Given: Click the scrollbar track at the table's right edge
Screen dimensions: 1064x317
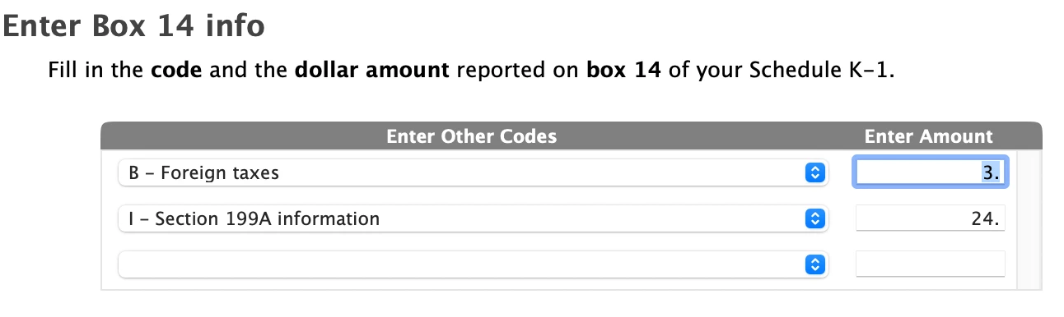Looking at the screenshot, I should 1029,218.
